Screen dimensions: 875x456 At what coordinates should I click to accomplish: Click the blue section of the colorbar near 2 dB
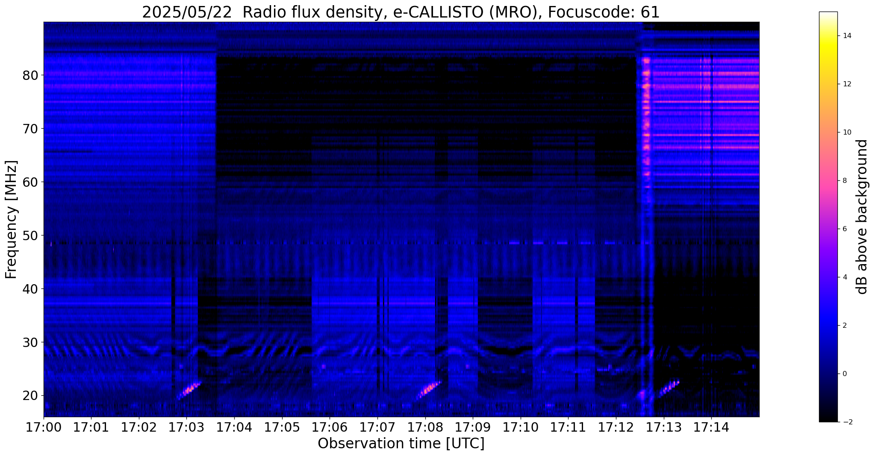828,326
